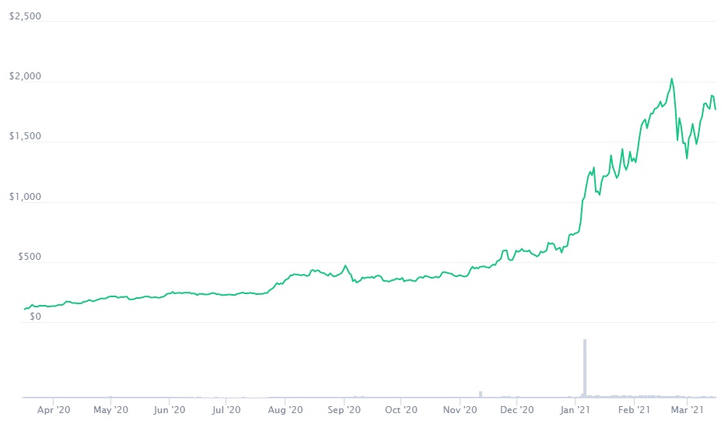Image resolution: width=728 pixels, height=424 pixels.
Task: Click the Mar '21 date label
Action: tap(688, 409)
